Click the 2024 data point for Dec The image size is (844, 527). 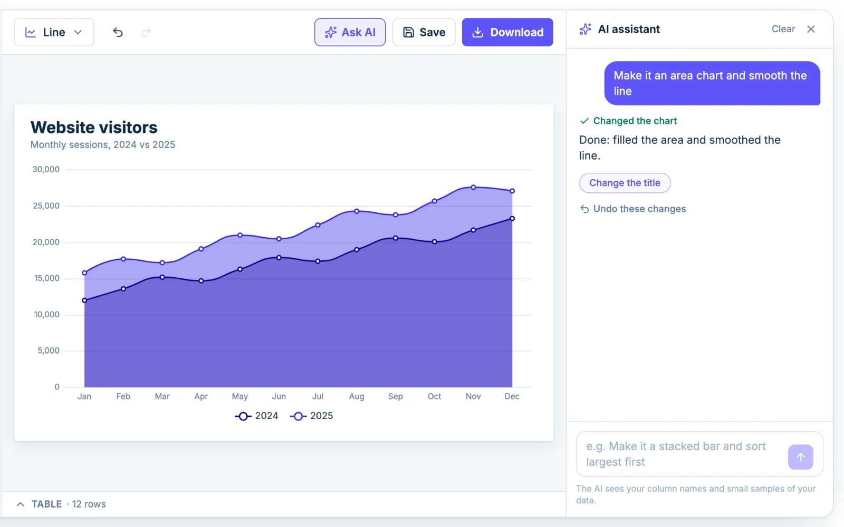pos(512,218)
